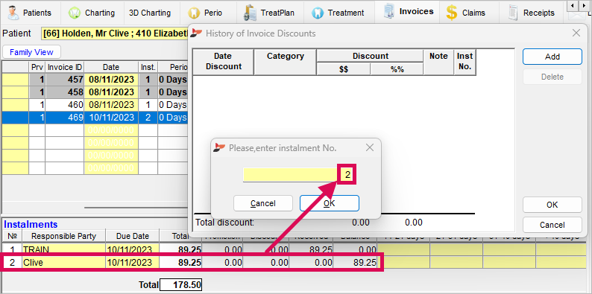Image resolution: width=592 pixels, height=294 pixels.
Task: Click the Clive instalment due date
Action: tap(132, 263)
